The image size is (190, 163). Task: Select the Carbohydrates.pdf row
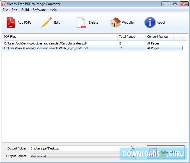tap(93, 43)
